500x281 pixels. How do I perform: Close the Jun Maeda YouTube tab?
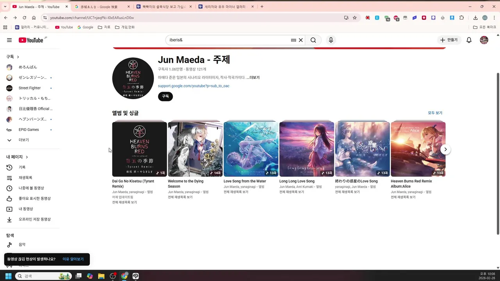coord(66,7)
